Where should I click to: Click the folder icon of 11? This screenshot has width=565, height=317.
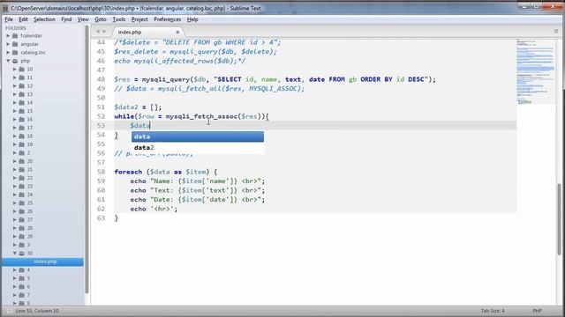21,77
